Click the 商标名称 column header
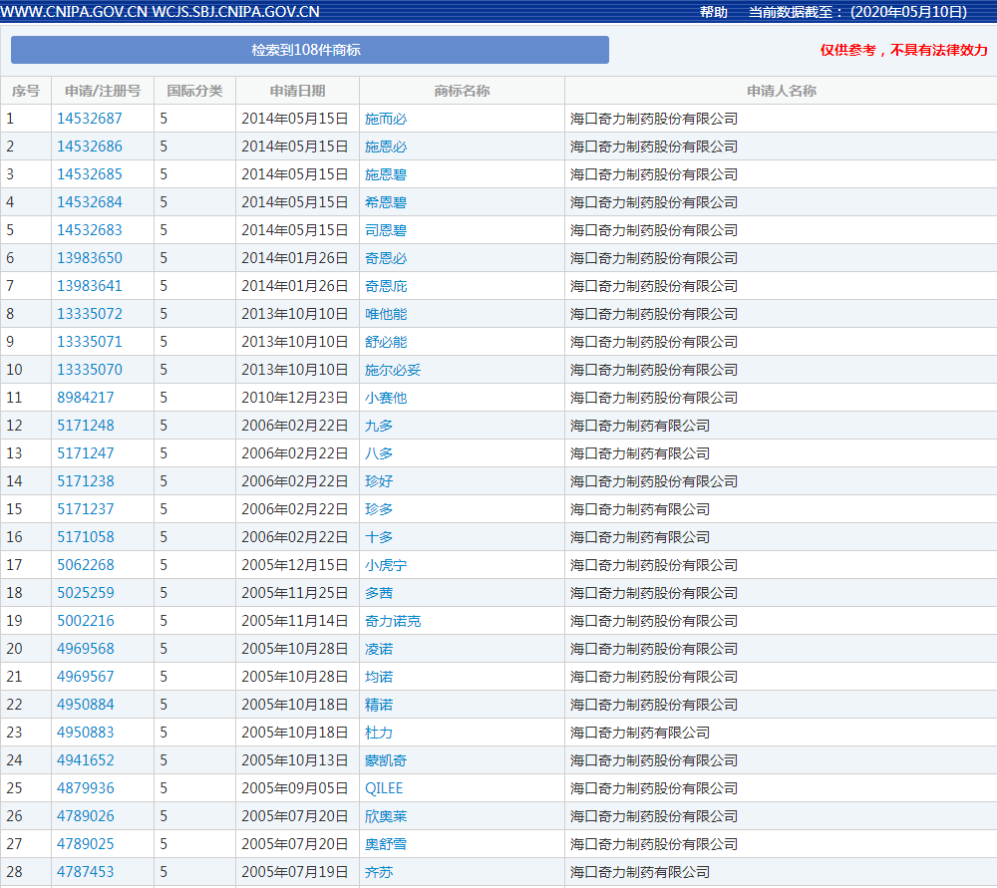The width and height of the screenshot is (997, 888). [462, 91]
